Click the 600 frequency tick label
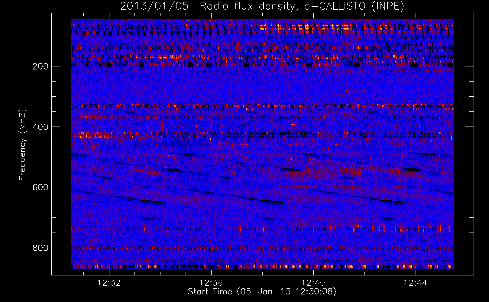The height and width of the screenshot is (302, 489). coord(40,187)
